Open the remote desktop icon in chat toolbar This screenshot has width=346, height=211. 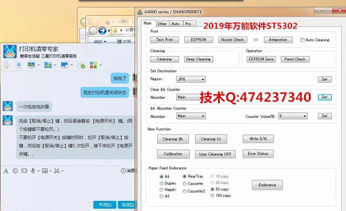click(64, 65)
